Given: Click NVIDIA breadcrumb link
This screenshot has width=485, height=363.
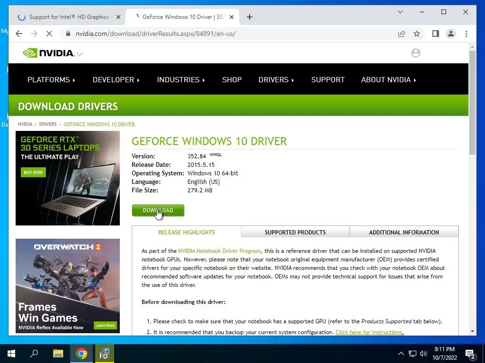Looking at the screenshot, I should (x=25, y=124).
